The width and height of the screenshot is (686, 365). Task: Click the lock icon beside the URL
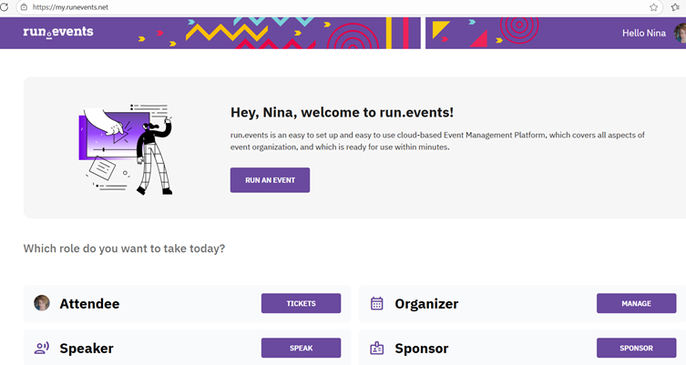tap(23, 6)
